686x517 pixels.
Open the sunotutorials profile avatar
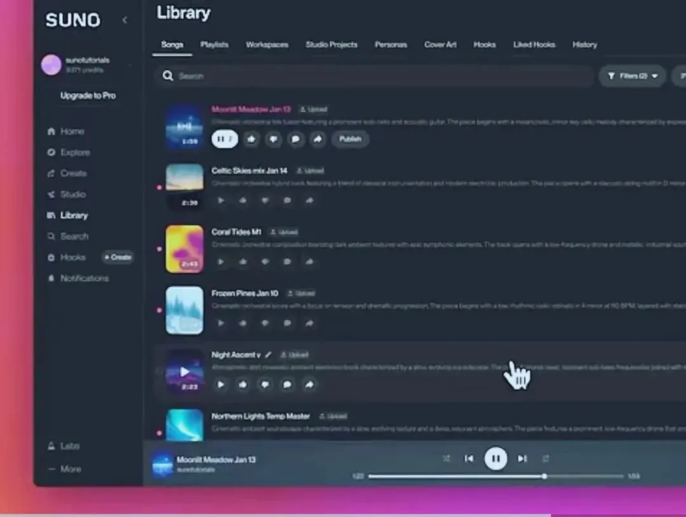pyautogui.click(x=51, y=65)
